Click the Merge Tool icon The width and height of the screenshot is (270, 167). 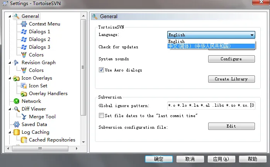pos(24,117)
